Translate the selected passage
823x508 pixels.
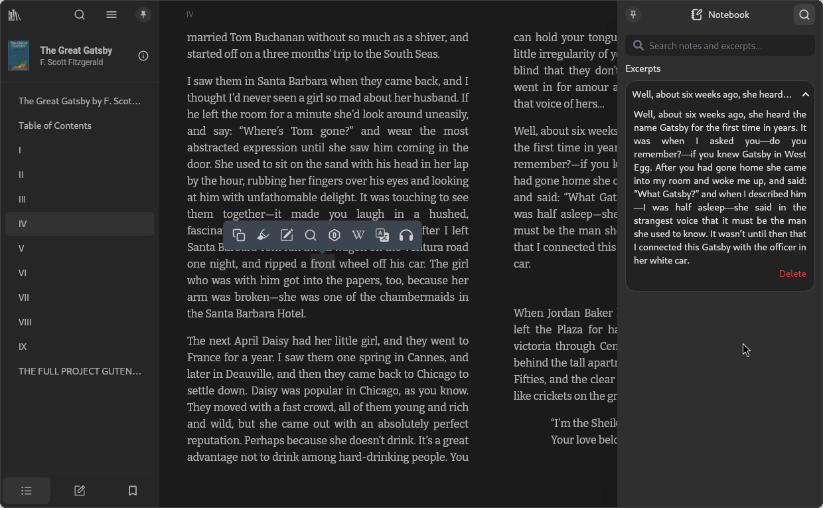[x=382, y=234]
